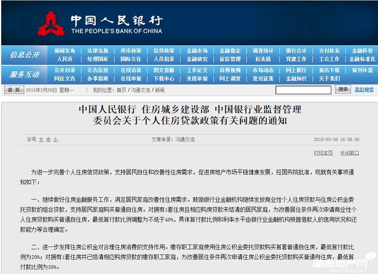Open the 金融稳定 menu item
The image size is (378, 274).
[230, 51]
